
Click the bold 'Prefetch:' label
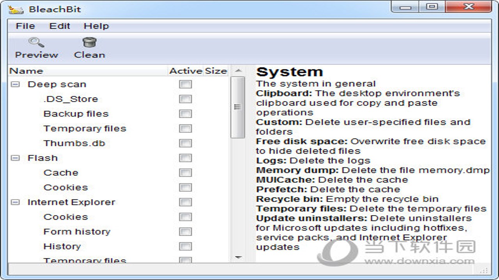click(282, 190)
